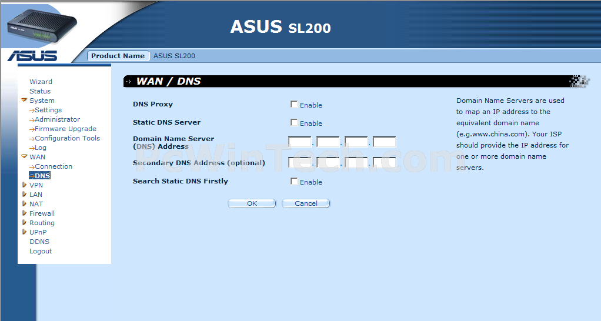
Task: Open the VPN section link
Action: tap(36, 185)
